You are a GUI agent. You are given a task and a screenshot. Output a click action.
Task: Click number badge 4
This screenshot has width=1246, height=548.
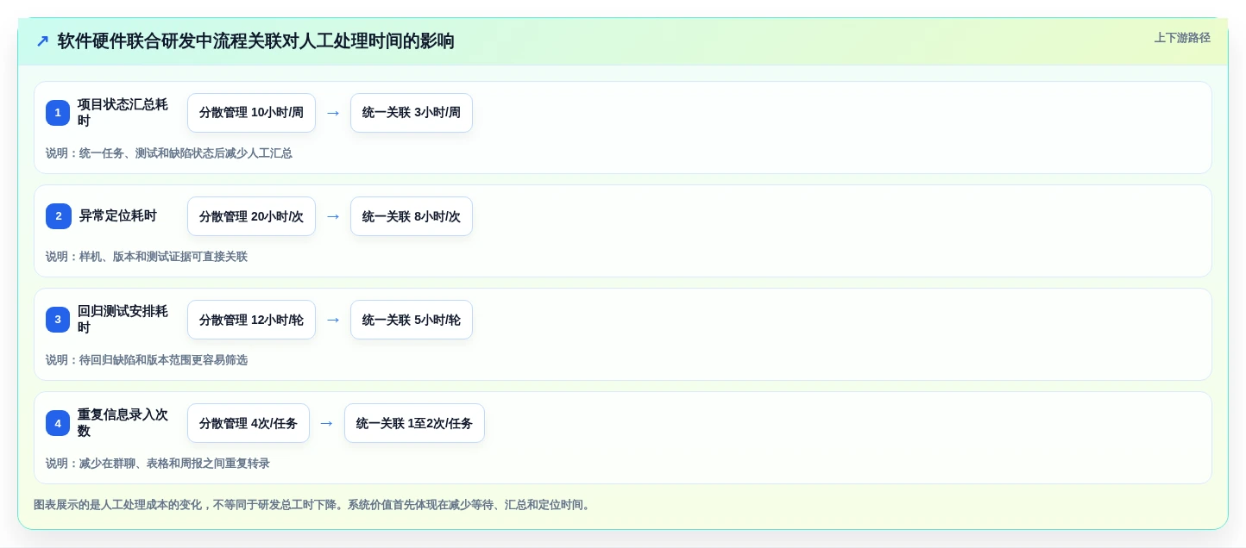click(x=58, y=423)
